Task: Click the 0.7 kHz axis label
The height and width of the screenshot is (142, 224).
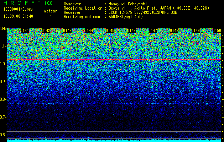Action: click(2, 117)
